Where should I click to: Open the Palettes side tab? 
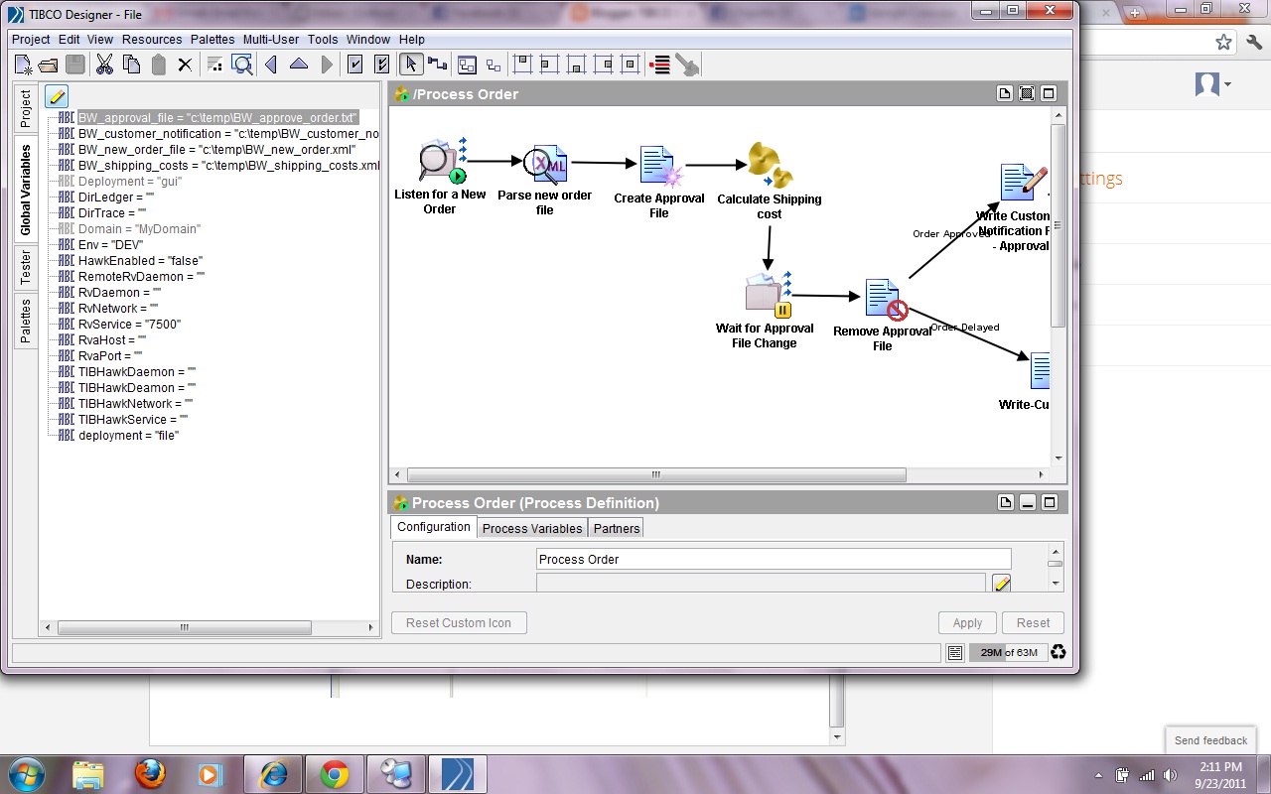[x=26, y=320]
